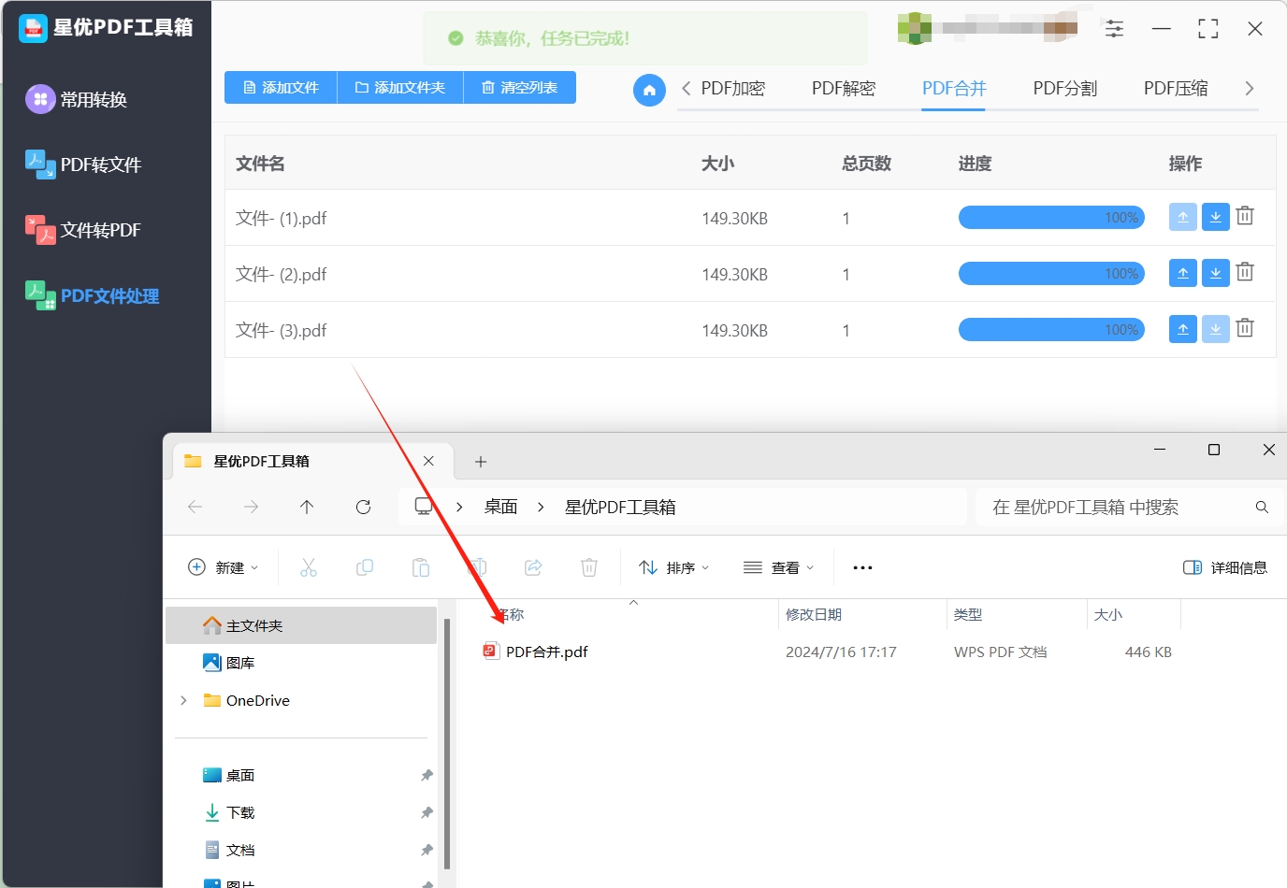The height and width of the screenshot is (888, 1287).
Task: Open the more options ellipsis menu
Action: tap(862, 567)
